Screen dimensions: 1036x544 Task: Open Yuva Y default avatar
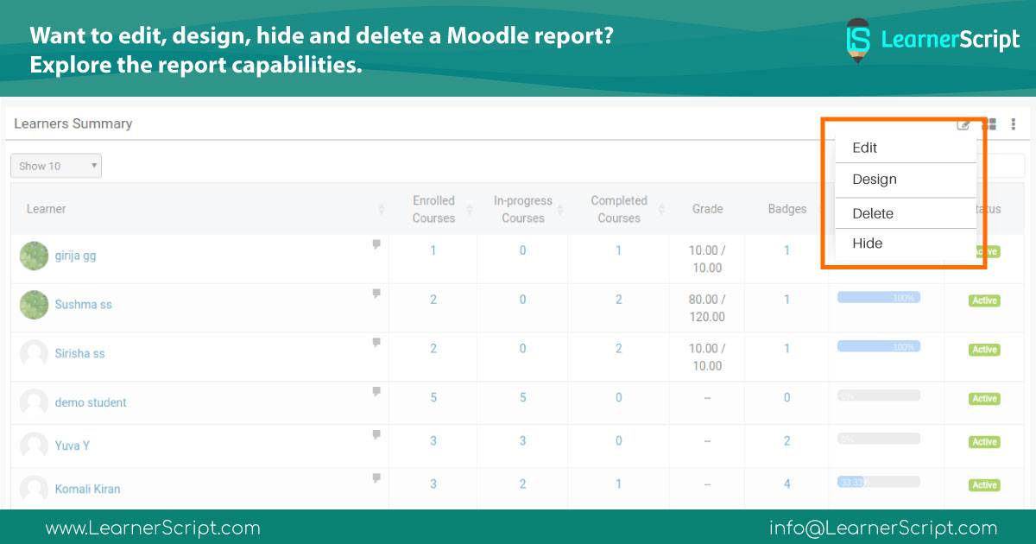click(x=34, y=446)
